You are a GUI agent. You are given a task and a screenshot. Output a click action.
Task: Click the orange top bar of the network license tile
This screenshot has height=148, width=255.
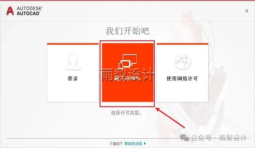[182, 44]
